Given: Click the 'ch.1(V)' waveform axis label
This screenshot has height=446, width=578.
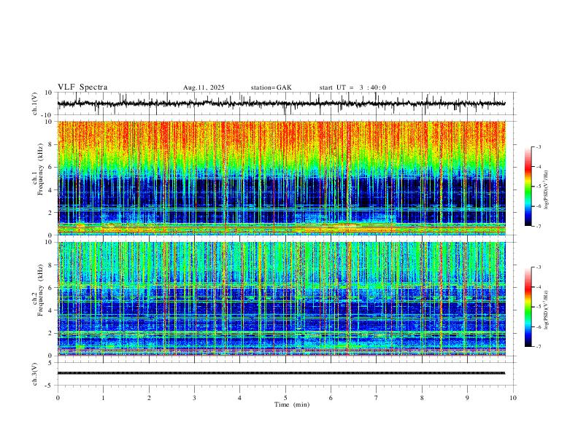Looking at the screenshot, I should pos(35,103).
